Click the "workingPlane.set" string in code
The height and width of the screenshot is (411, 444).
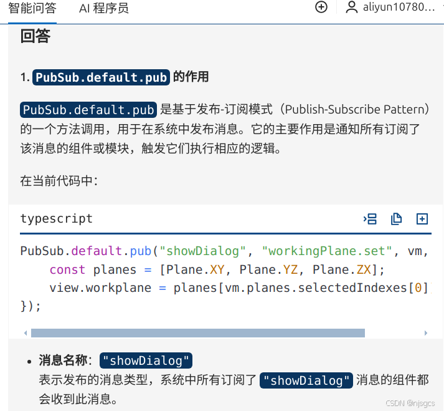click(327, 251)
